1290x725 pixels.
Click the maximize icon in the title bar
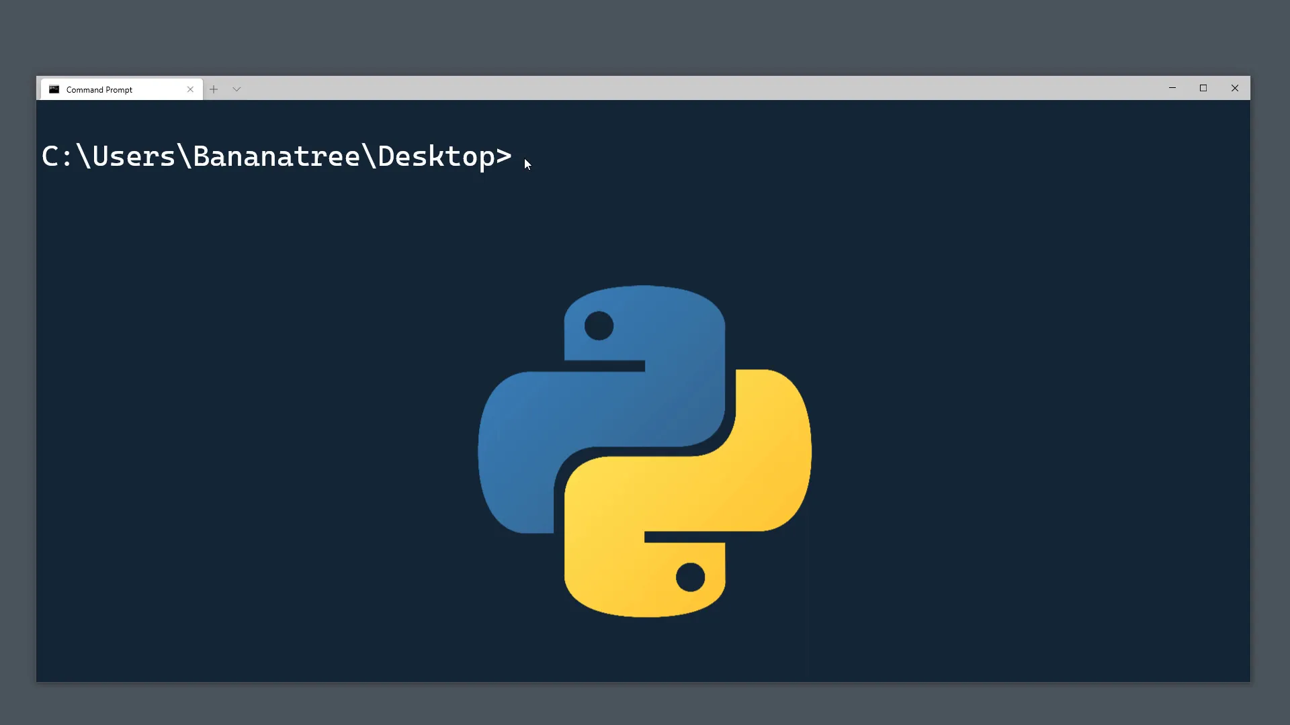pos(1203,88)
